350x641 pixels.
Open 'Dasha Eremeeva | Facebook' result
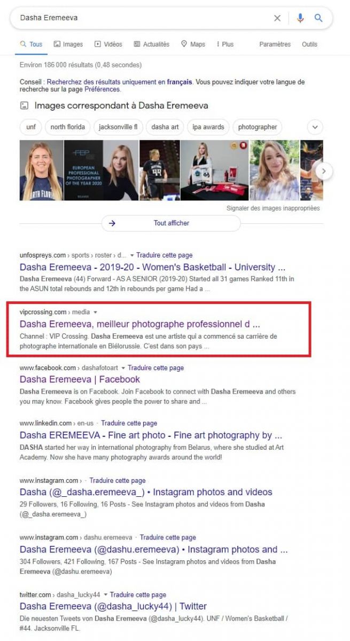(x=80, y=379)
